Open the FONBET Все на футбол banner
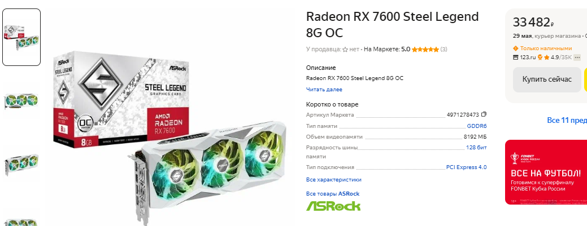Image resolution: width=587 pixels, height=226 pixels. (x=546, y=172)
